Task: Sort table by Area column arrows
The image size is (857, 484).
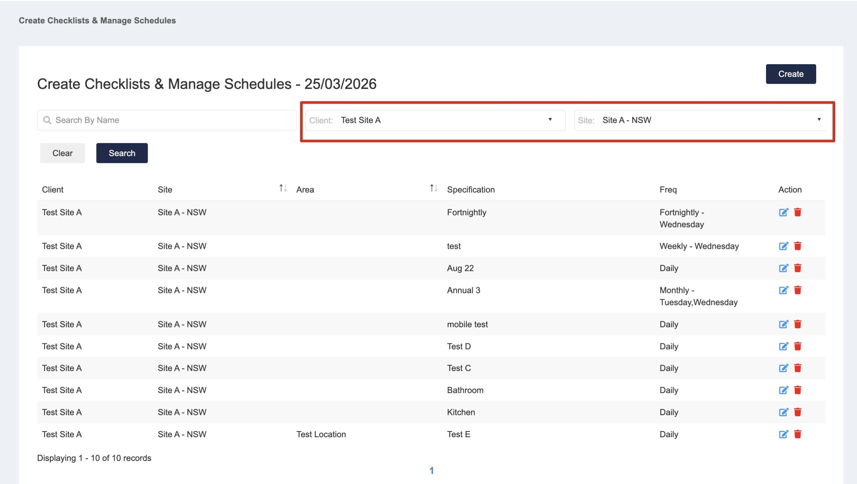Action: tap(434, 189)
